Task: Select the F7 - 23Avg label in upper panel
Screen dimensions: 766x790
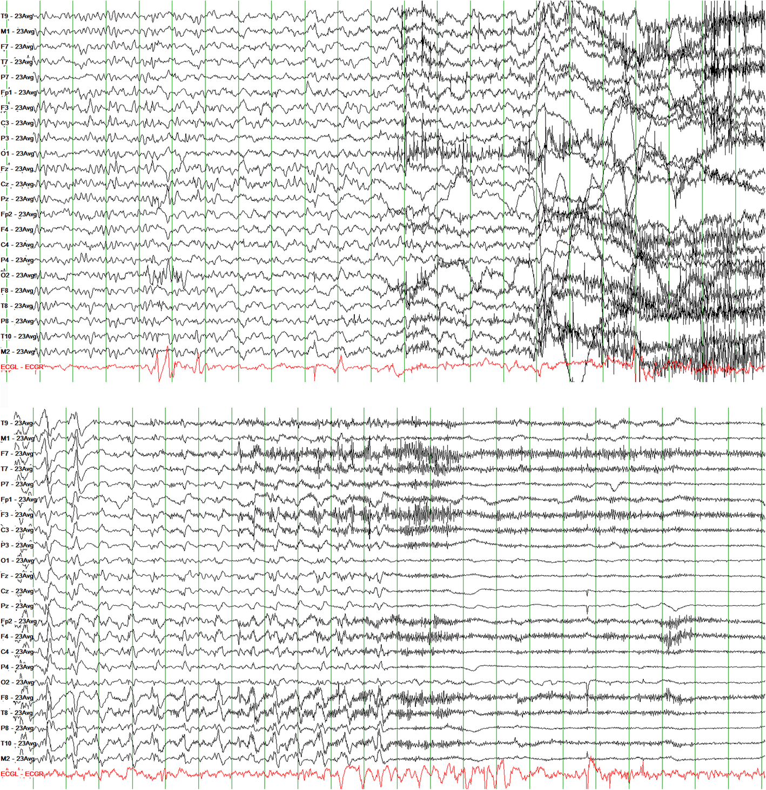Action: click(x=17, y=47)
